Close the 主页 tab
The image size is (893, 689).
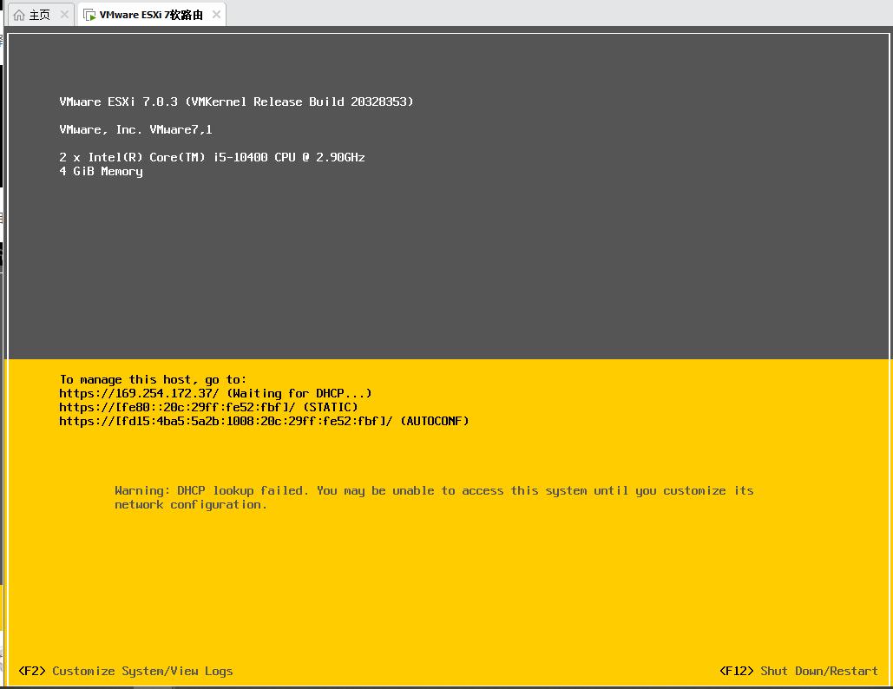click(64, 15)
